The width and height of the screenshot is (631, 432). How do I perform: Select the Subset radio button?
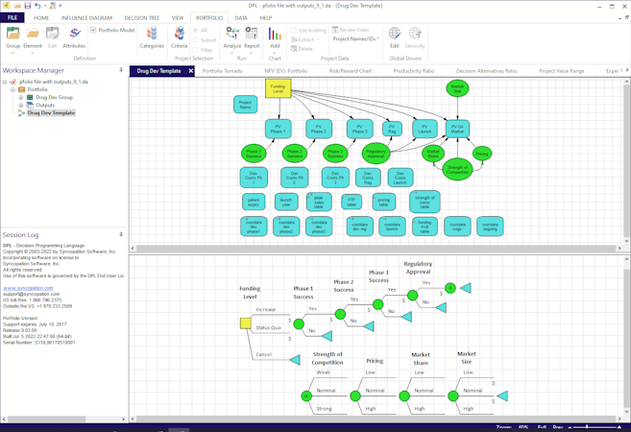coord(196,40)
